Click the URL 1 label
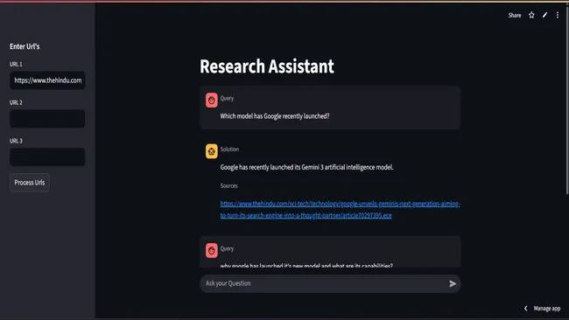This screenshot has height=320, width=569. [x=16, y=64]
